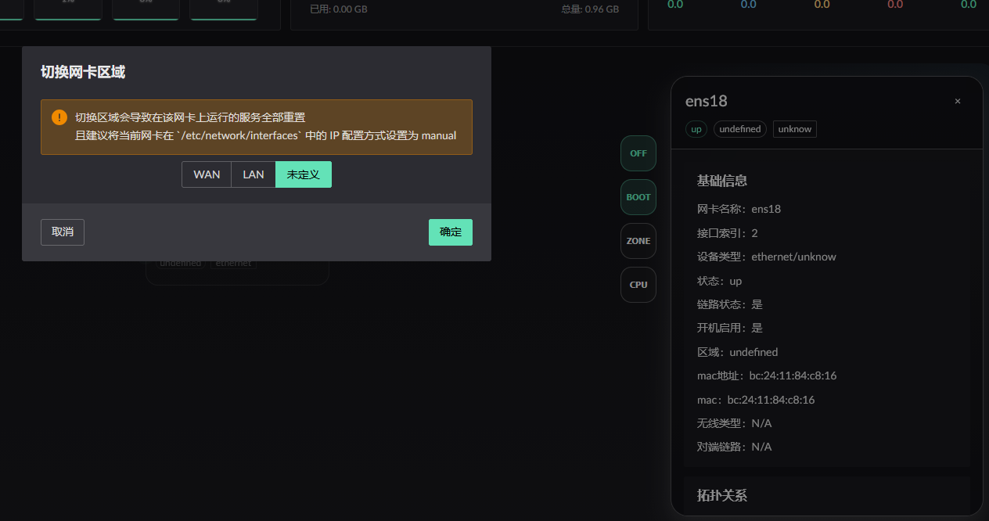Click the 'ethernet' tag on dimmed card
The width and height of the screenshot is (989, 521).
[233, 264]
